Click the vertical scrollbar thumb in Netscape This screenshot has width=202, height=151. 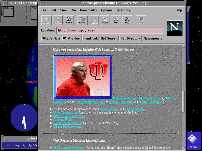pyautogui.click(x=184, y=102)
